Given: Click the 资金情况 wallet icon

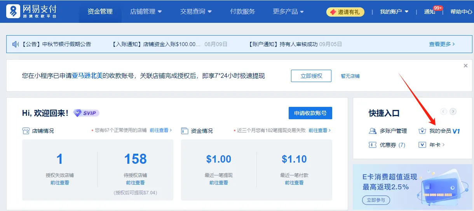Looking at the screenshot, I should (x=185, y=131).
